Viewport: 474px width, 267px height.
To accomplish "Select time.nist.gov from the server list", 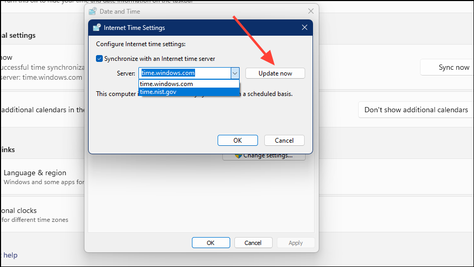I will click(x=189, y=92).
